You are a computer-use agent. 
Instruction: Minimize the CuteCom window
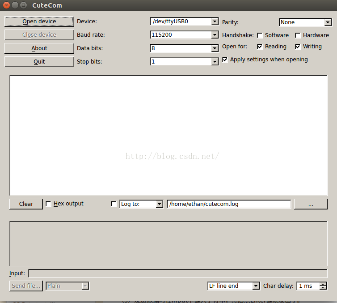click(15, 5)
